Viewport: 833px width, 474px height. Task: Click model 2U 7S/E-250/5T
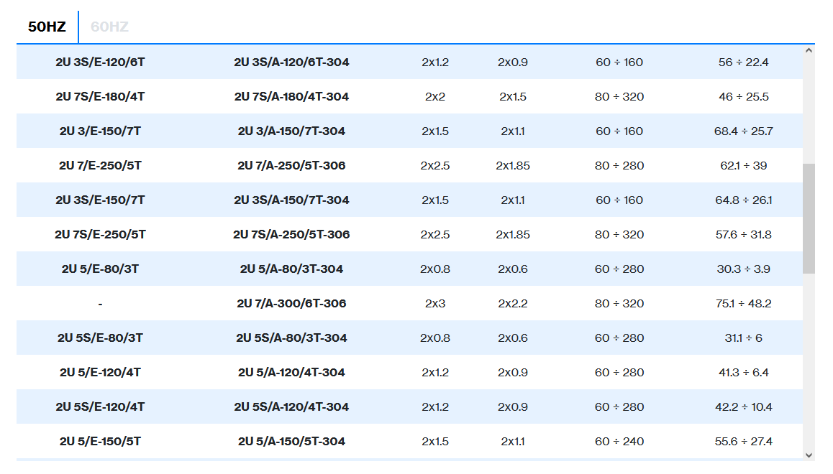tap(100, 235)
